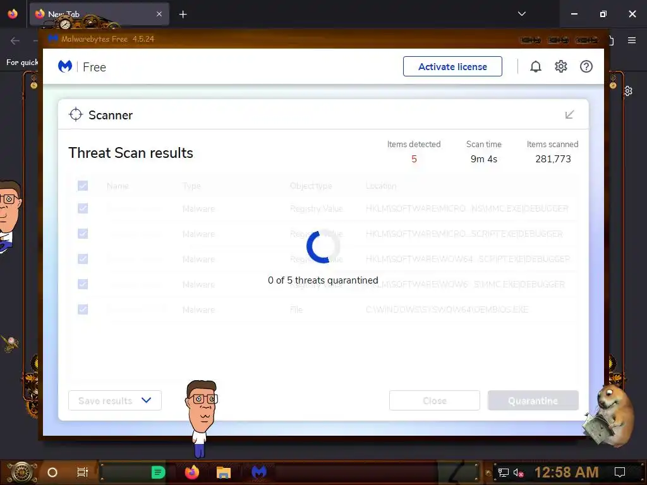
Task: Click '0 of 5 threats quarantined' status text
Action: 323,280
